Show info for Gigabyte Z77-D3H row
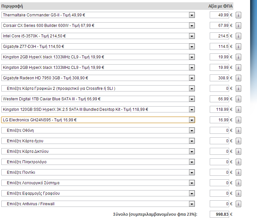The width and height of the screenshot is (257, 219). point(238,47)
